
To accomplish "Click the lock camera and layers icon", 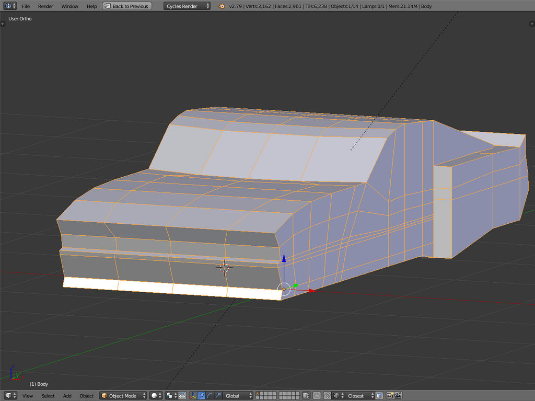I will 307,396.
